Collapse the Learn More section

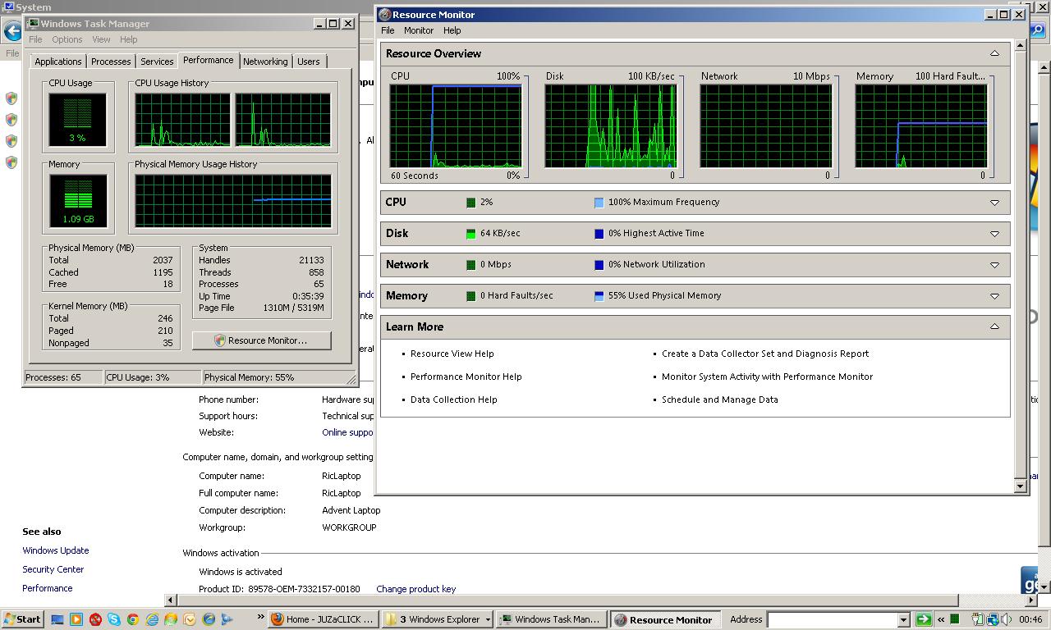coord(994,326)
